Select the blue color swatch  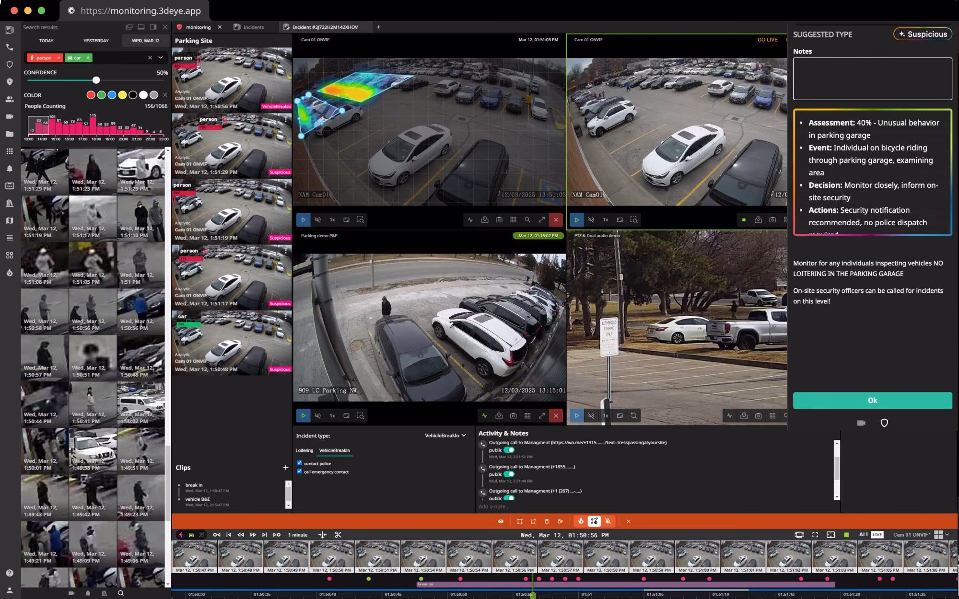(x=112, y=95)
